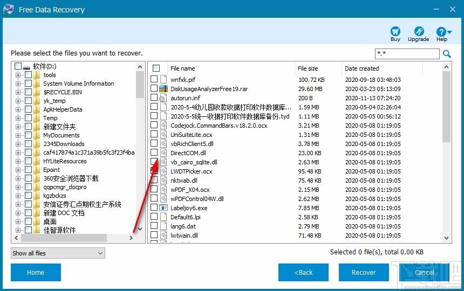
Task: Check the DirectCOM.dll checkbox
Action: [154, 152]
